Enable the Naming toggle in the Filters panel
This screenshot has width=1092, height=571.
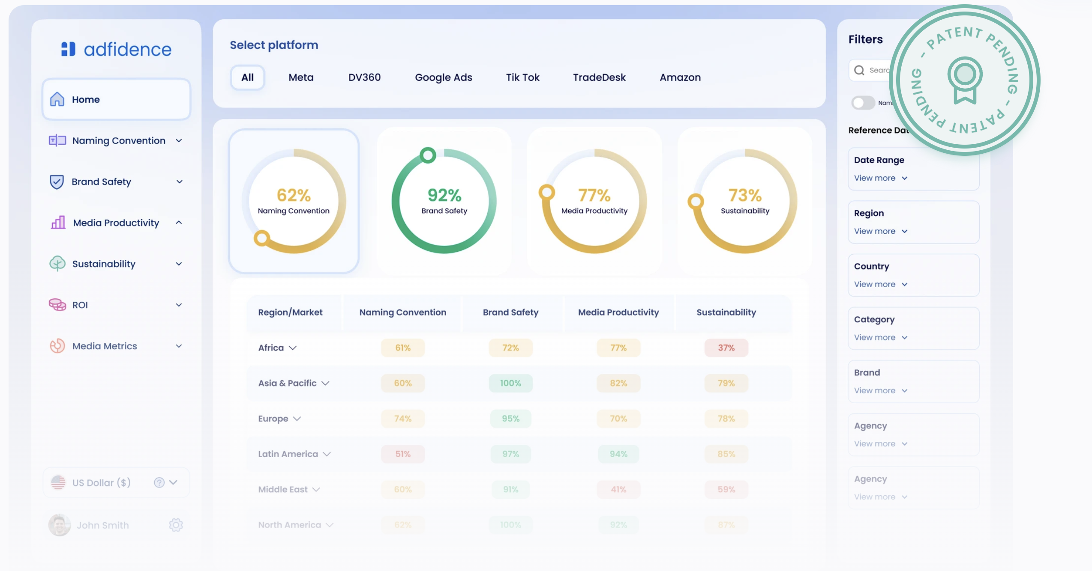pyautogui.click(x=863, y=103)
